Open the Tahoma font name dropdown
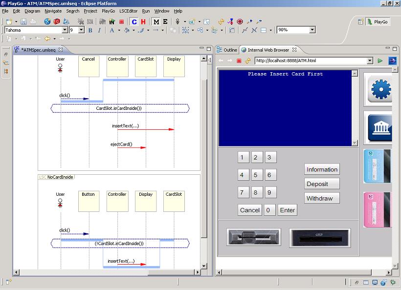Viewport: 401px width, 290px height. point(65,30)
